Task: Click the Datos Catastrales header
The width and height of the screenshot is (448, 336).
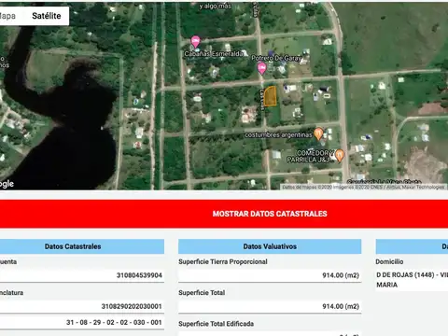Action: click(73, 246)
